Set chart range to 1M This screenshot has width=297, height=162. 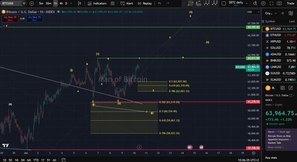point(17,160)
